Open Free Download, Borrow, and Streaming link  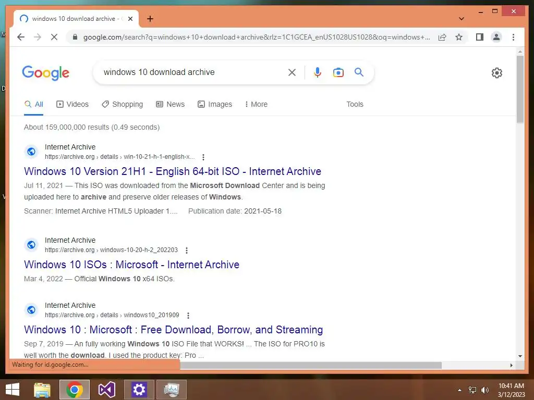pyautogui.click(x=173, y=330)
